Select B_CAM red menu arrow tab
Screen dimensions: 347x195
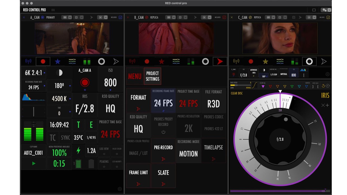coord(220,61)
